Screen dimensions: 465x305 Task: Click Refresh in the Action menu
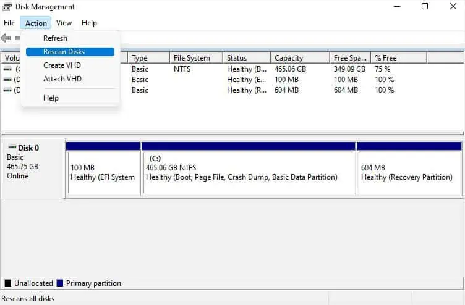point(55,38)
